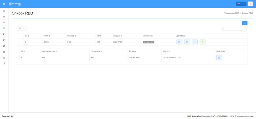The image size is (256, 119).
Task: Click the 2025-07-29 created date cell
Action: pyautogui.click(x=126, y=42)
